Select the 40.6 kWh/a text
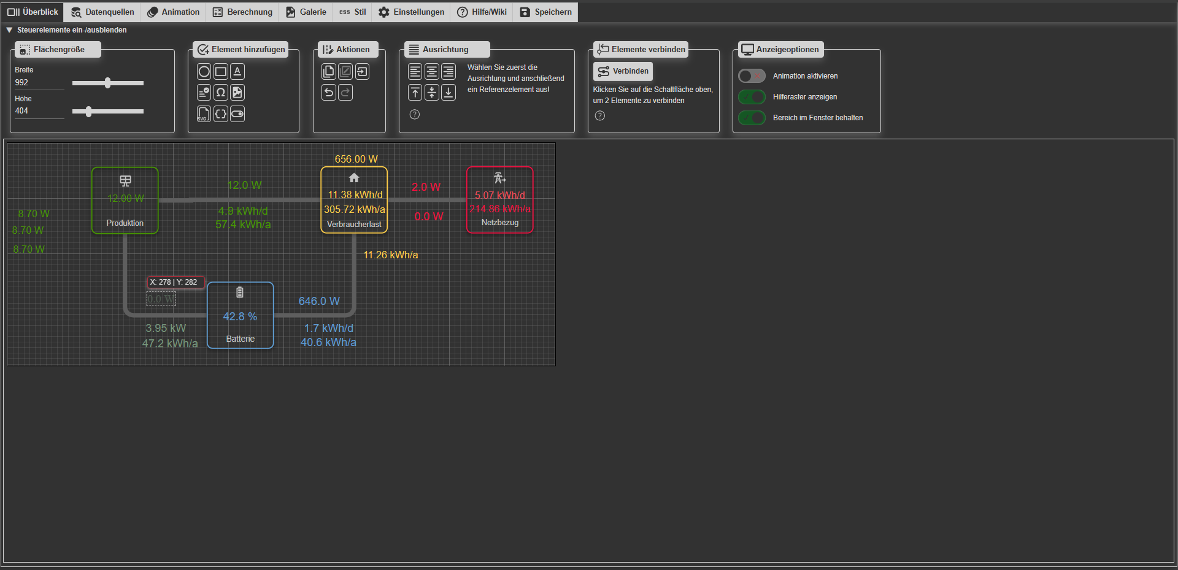 tap(328, 342)
